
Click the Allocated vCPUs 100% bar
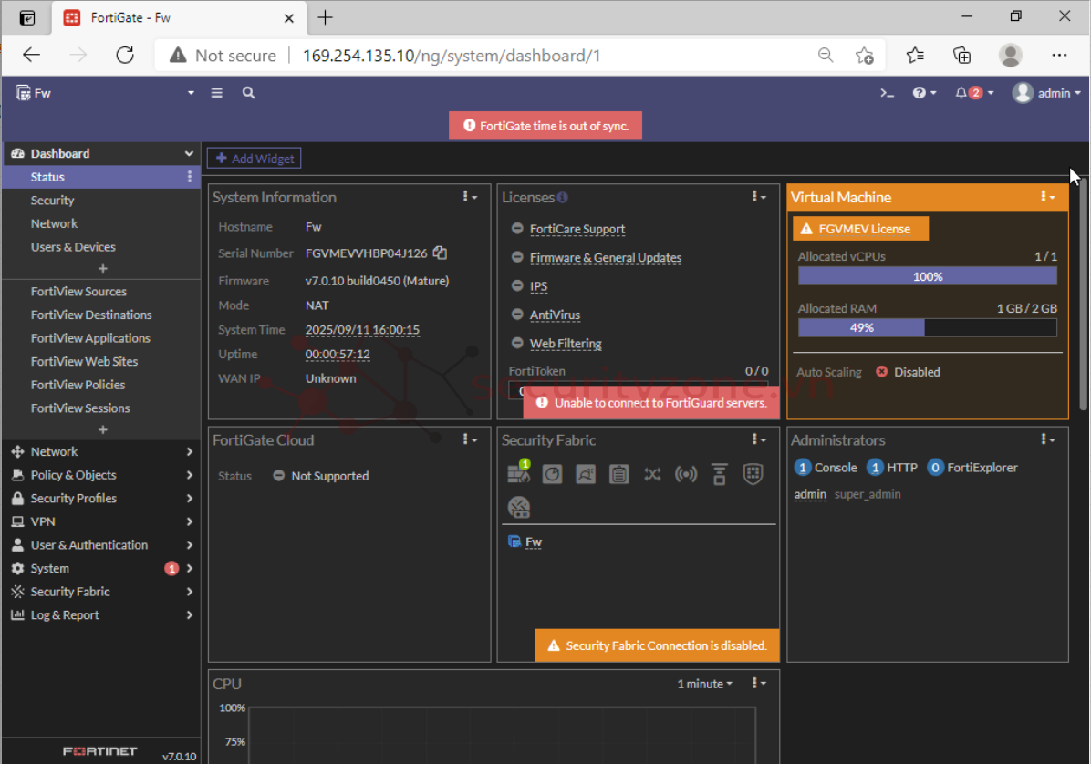(x=928, y=276)
